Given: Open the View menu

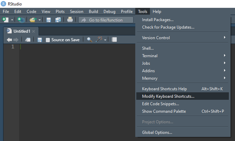Looking at the screenshot, I should [x=46, y=12].
